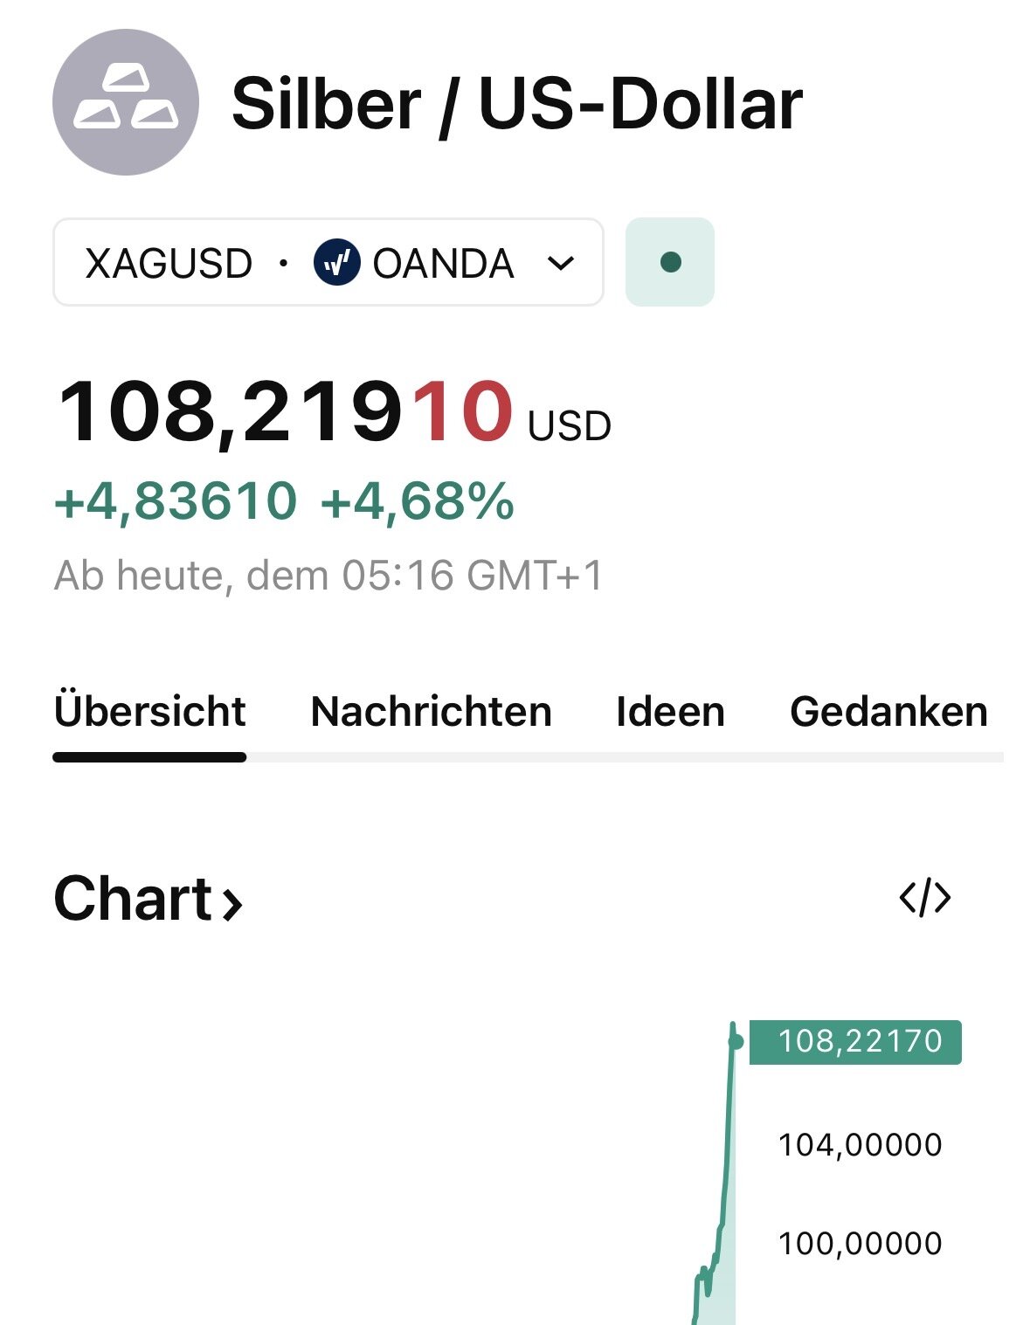Image resolution: width=1030 pixels, height=1325 pixels.
Task: Click the Chart heading link
Action: tap(133, 899)
